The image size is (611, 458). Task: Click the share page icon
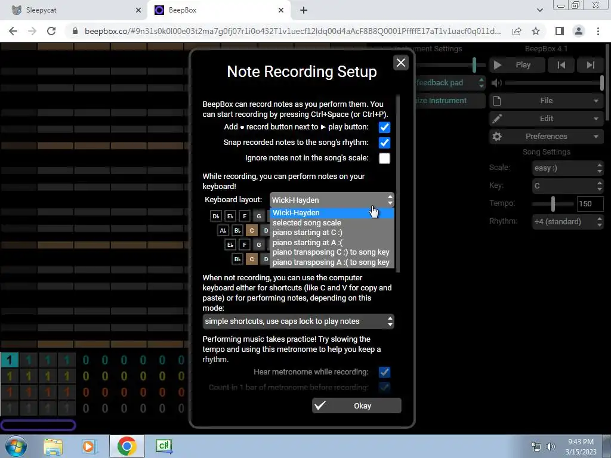point(517,31)
